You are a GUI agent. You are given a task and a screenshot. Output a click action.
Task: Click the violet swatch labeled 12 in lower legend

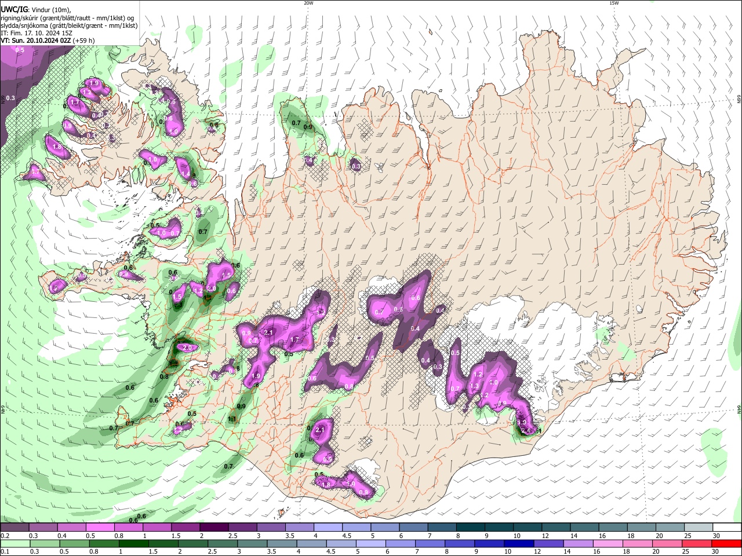(548, 544)
